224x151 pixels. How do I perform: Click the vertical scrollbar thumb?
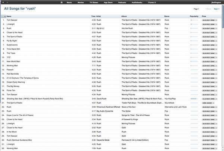[x=223, y=16]
